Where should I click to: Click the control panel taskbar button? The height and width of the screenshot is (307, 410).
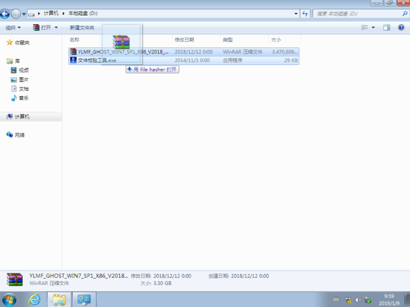84,300
